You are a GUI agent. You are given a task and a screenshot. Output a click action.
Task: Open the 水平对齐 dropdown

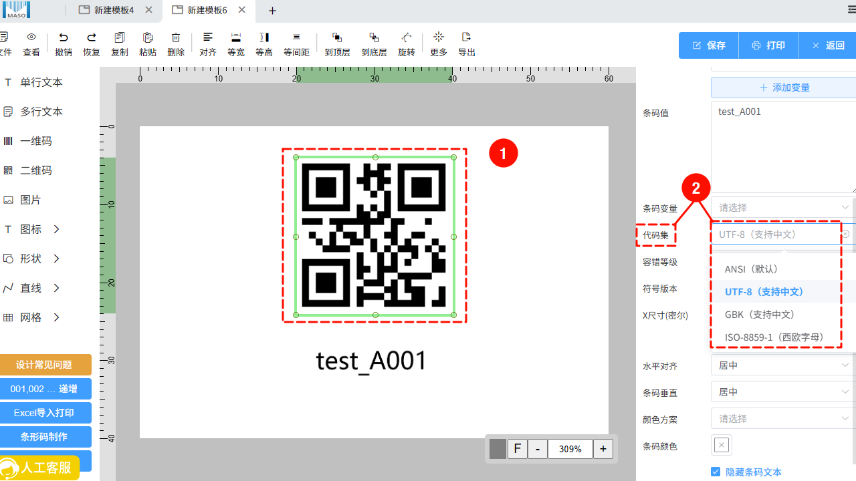click(783, 365)
